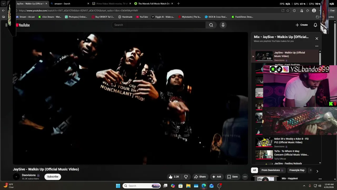Focus the YouTube search field

159,25
